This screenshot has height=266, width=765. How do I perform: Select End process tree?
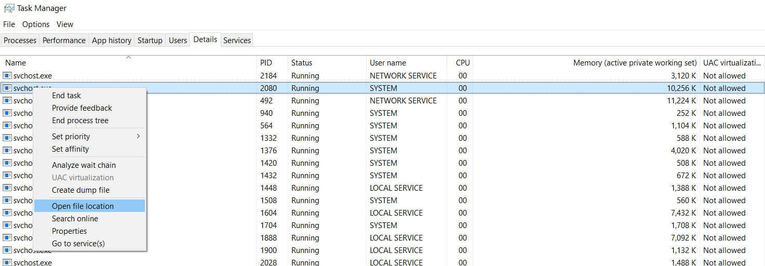89,121
